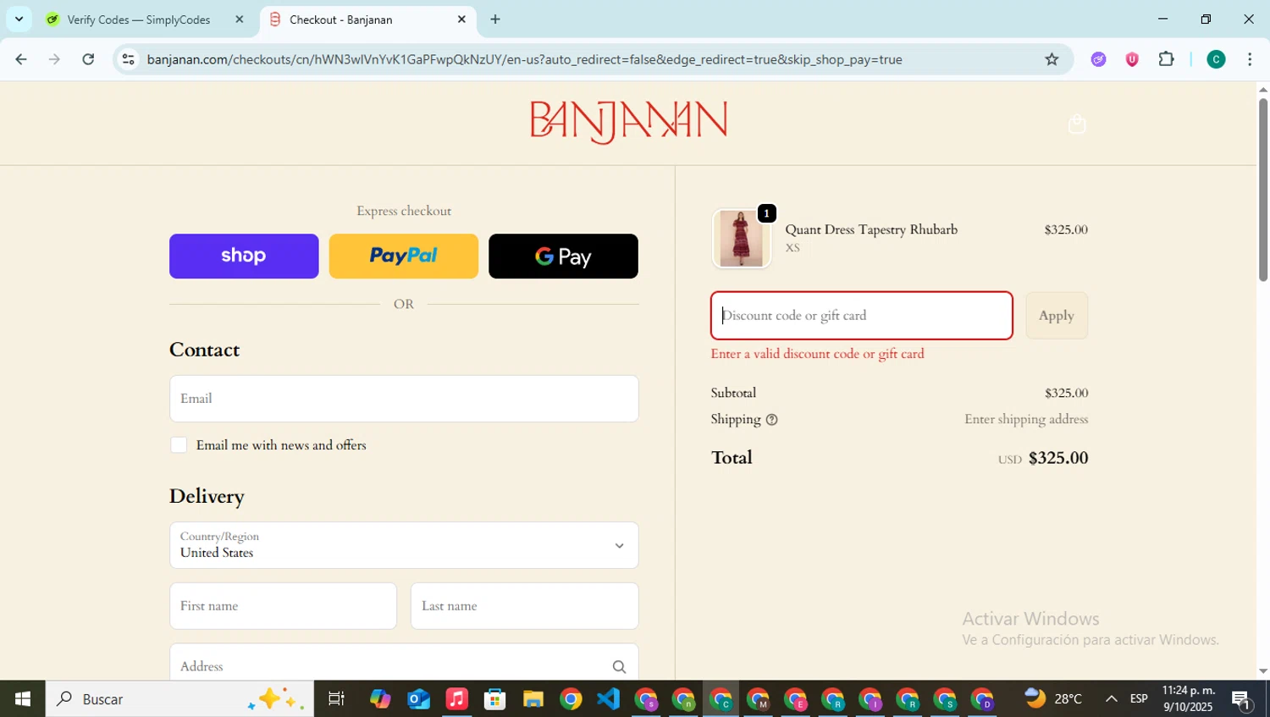Focus the discount code or gift card field
The height and width of the screenshot is (717, 1270).
click(x=862, y=316)
